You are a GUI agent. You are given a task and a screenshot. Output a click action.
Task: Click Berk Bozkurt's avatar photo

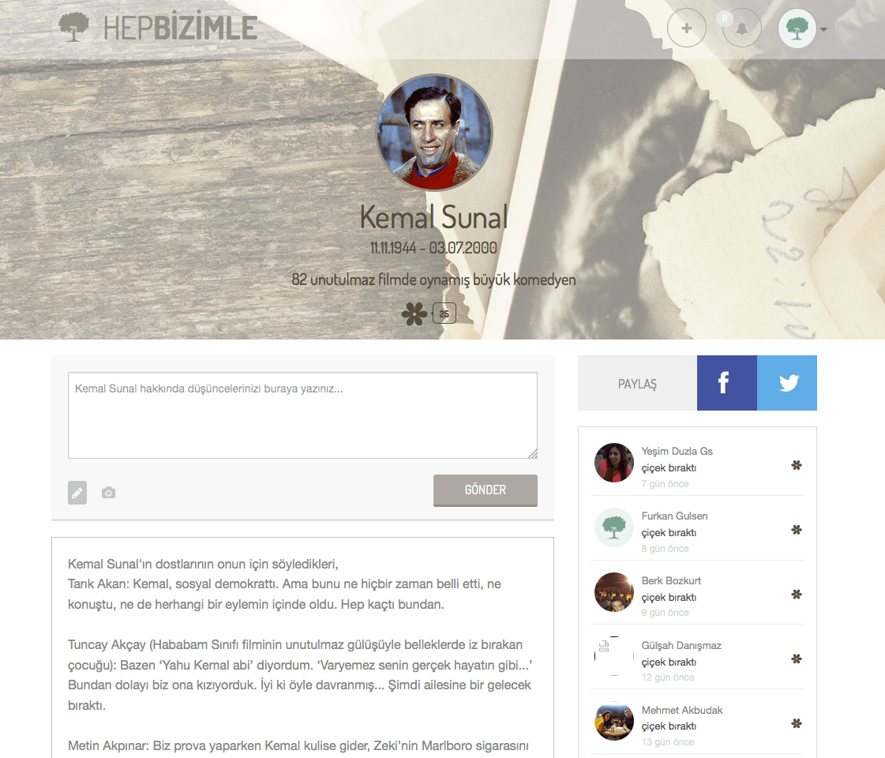click(x=614, y=592)
